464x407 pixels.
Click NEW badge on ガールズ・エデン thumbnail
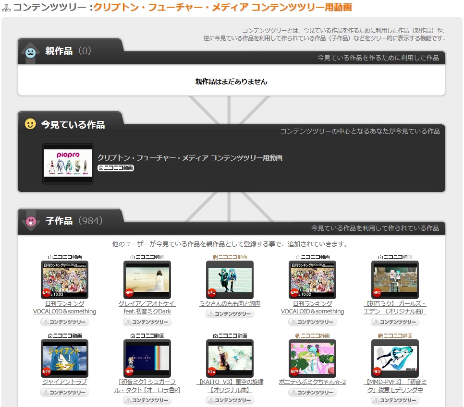tap(377, 293)
